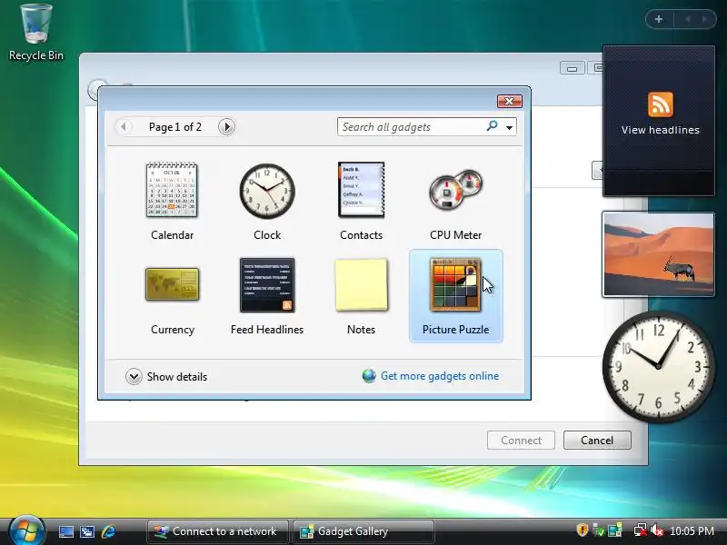Viewport: 727px width, 545px height.
Task: Click the security shield tray icon
Action: pos(583,530)
